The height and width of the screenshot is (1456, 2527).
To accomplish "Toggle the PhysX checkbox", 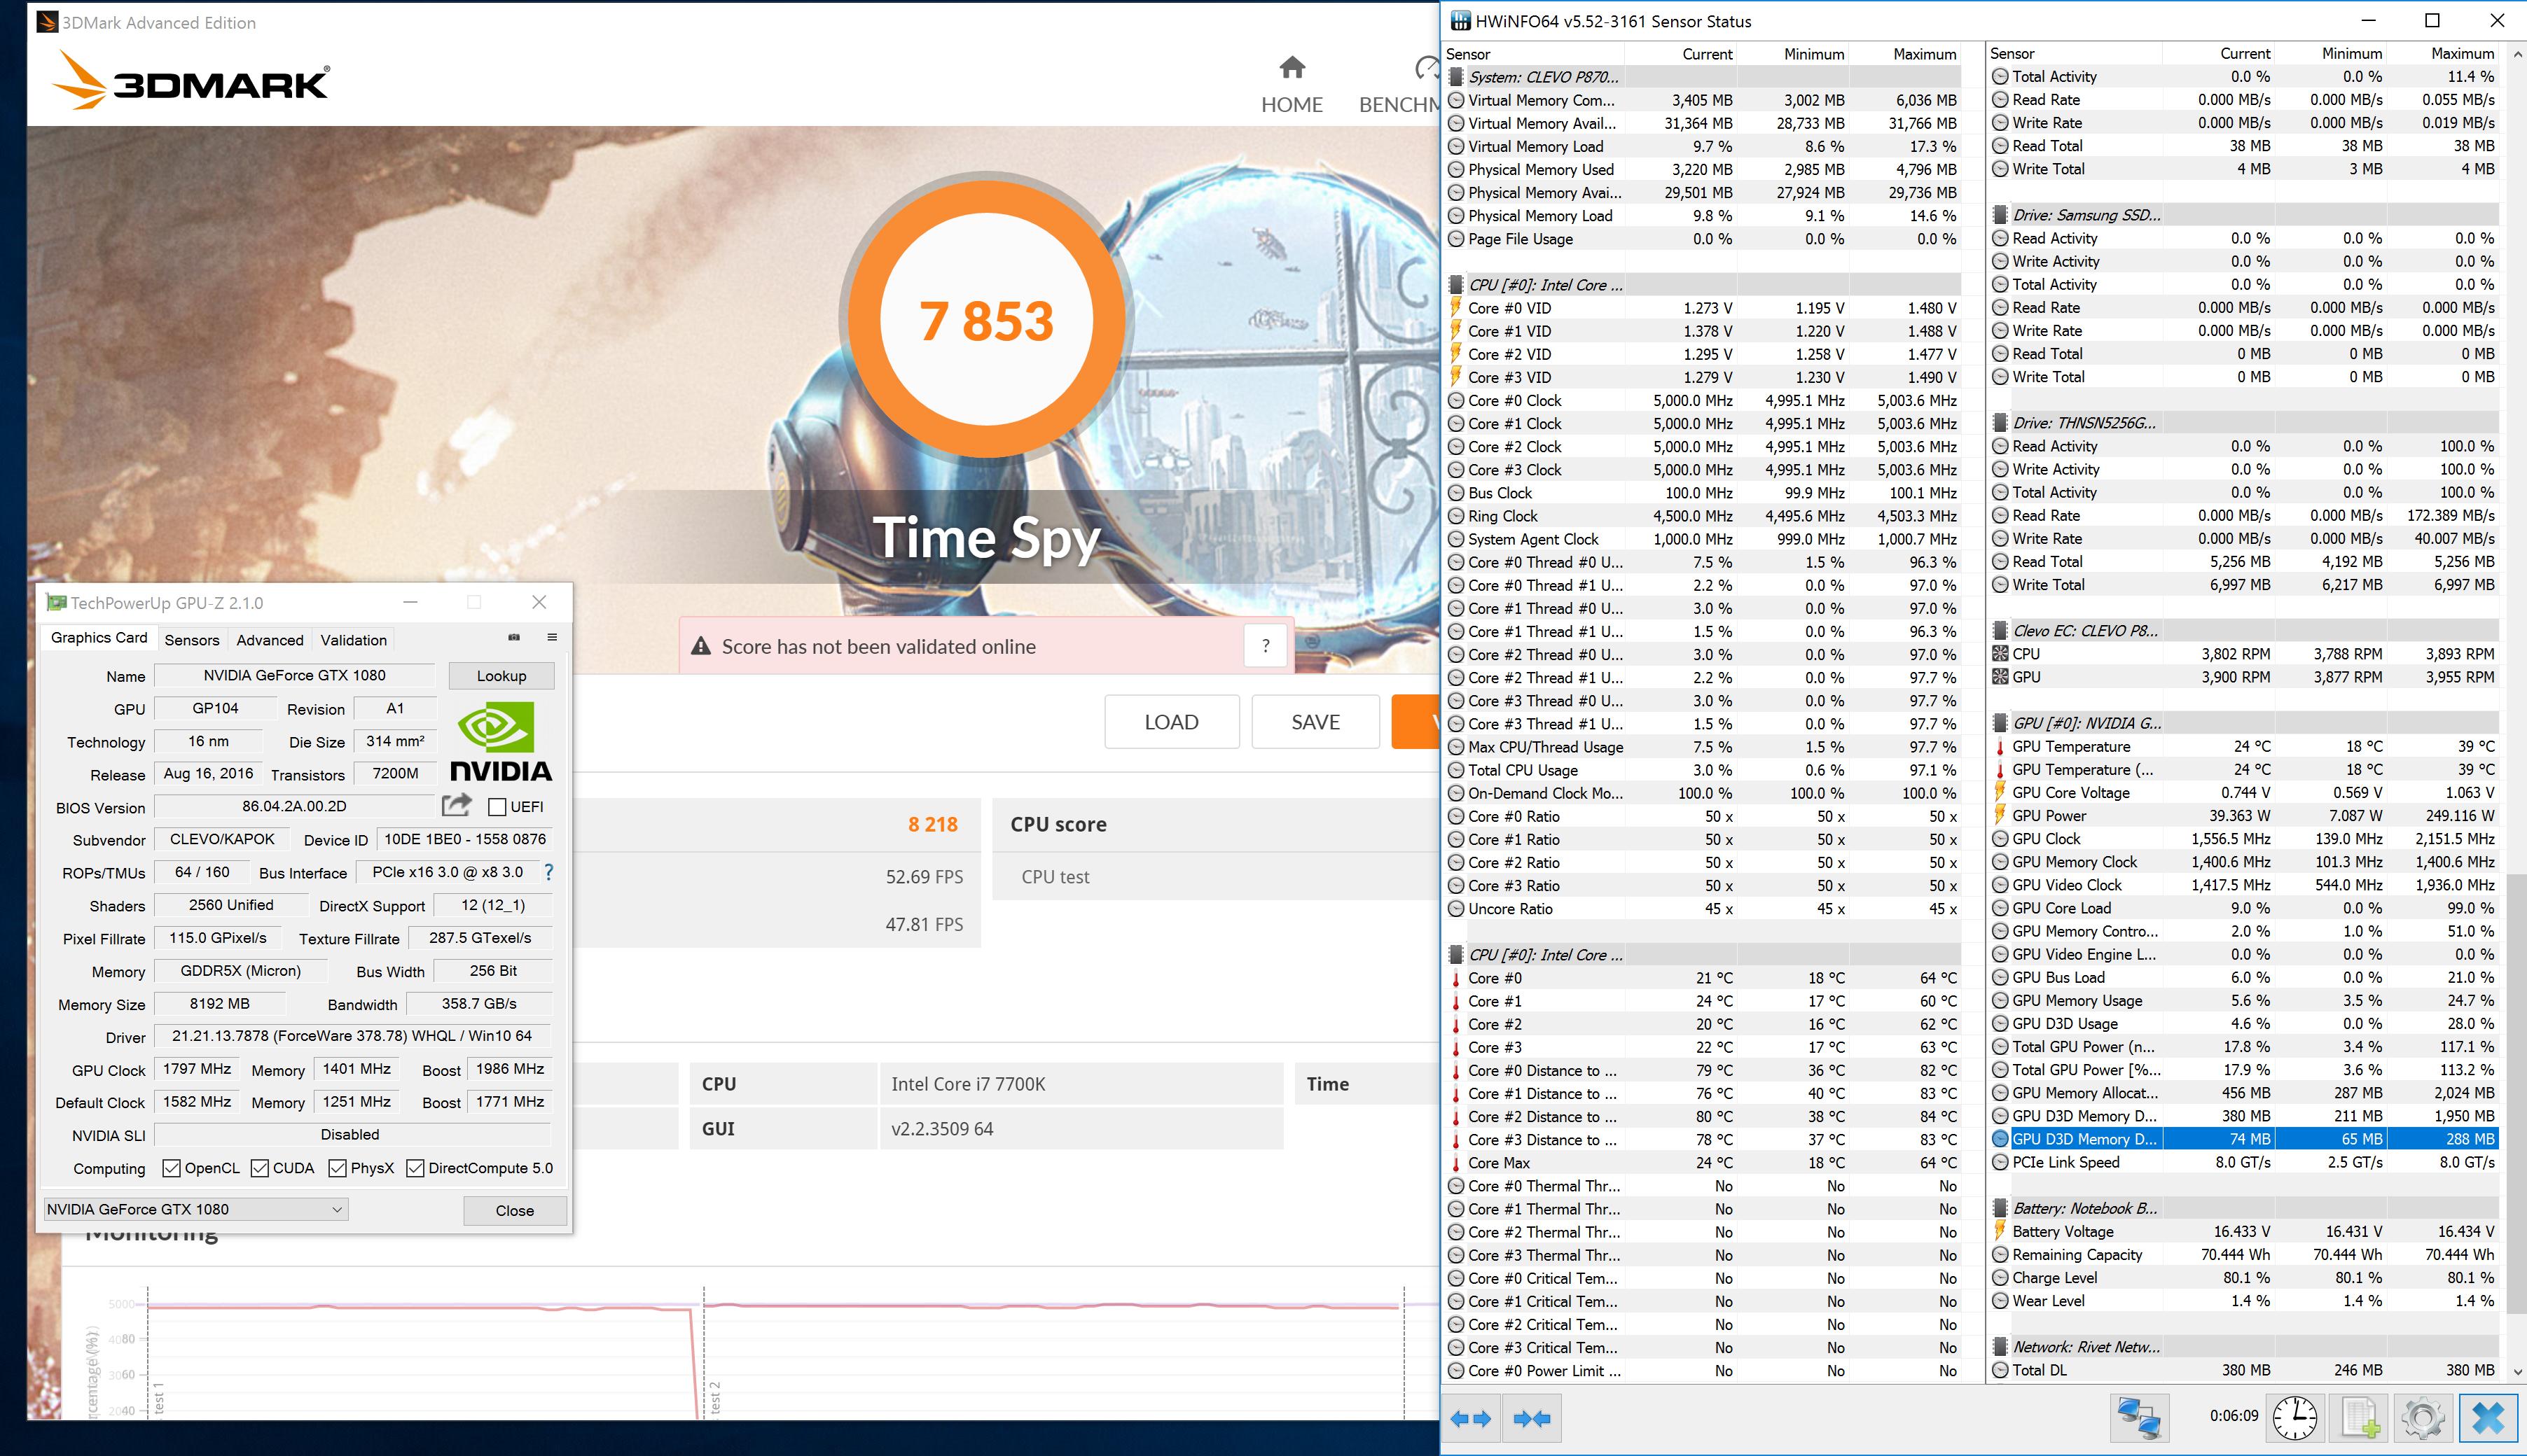I will 337,1168.
